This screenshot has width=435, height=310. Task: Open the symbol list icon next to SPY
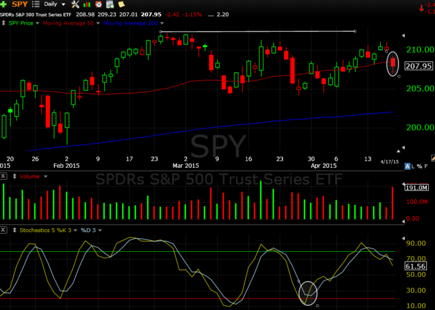36,4
